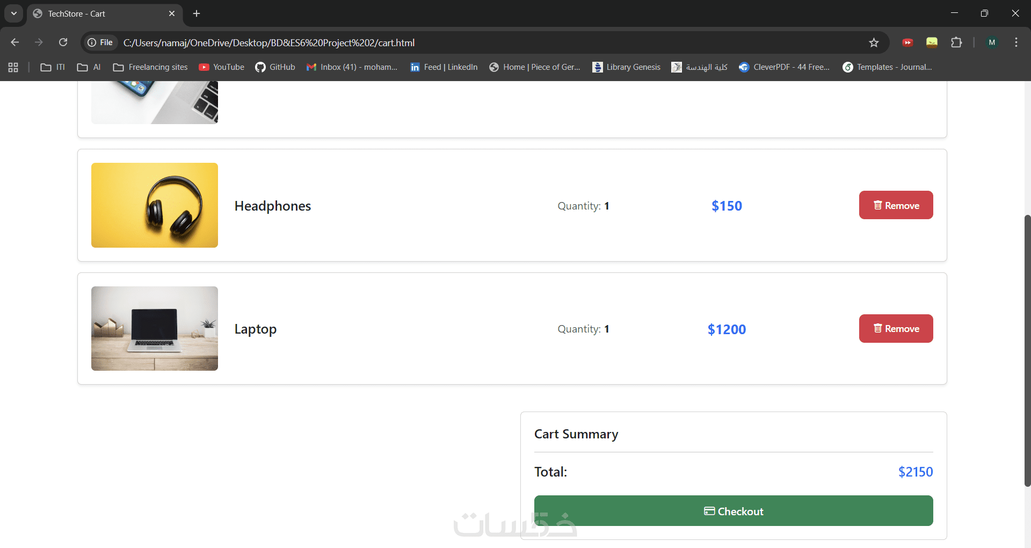Click the red extension icon in toolbar
The width and height of the screenshot is (1031, 548).
tap(907, 42)
